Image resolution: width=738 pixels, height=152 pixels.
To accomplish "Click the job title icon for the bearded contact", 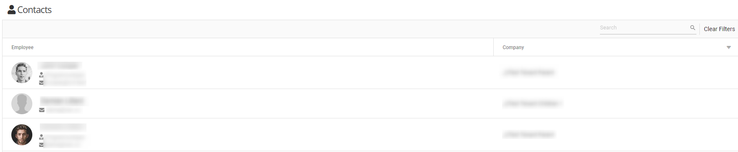I will 41,137.
